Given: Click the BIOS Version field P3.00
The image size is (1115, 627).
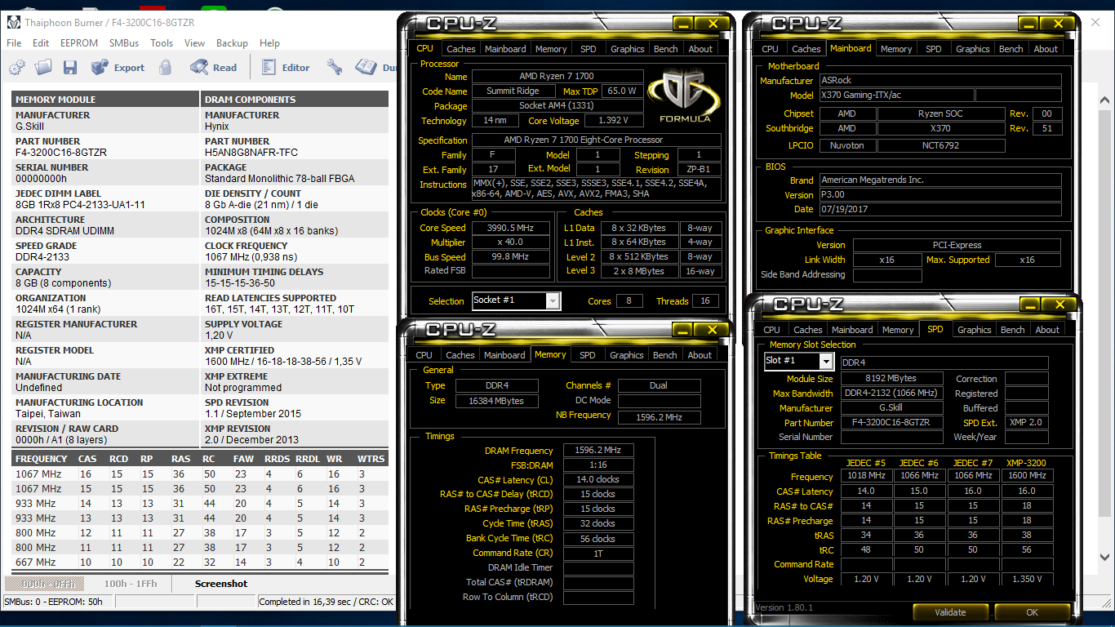Looking at the screenshot, I should point(940,194).
